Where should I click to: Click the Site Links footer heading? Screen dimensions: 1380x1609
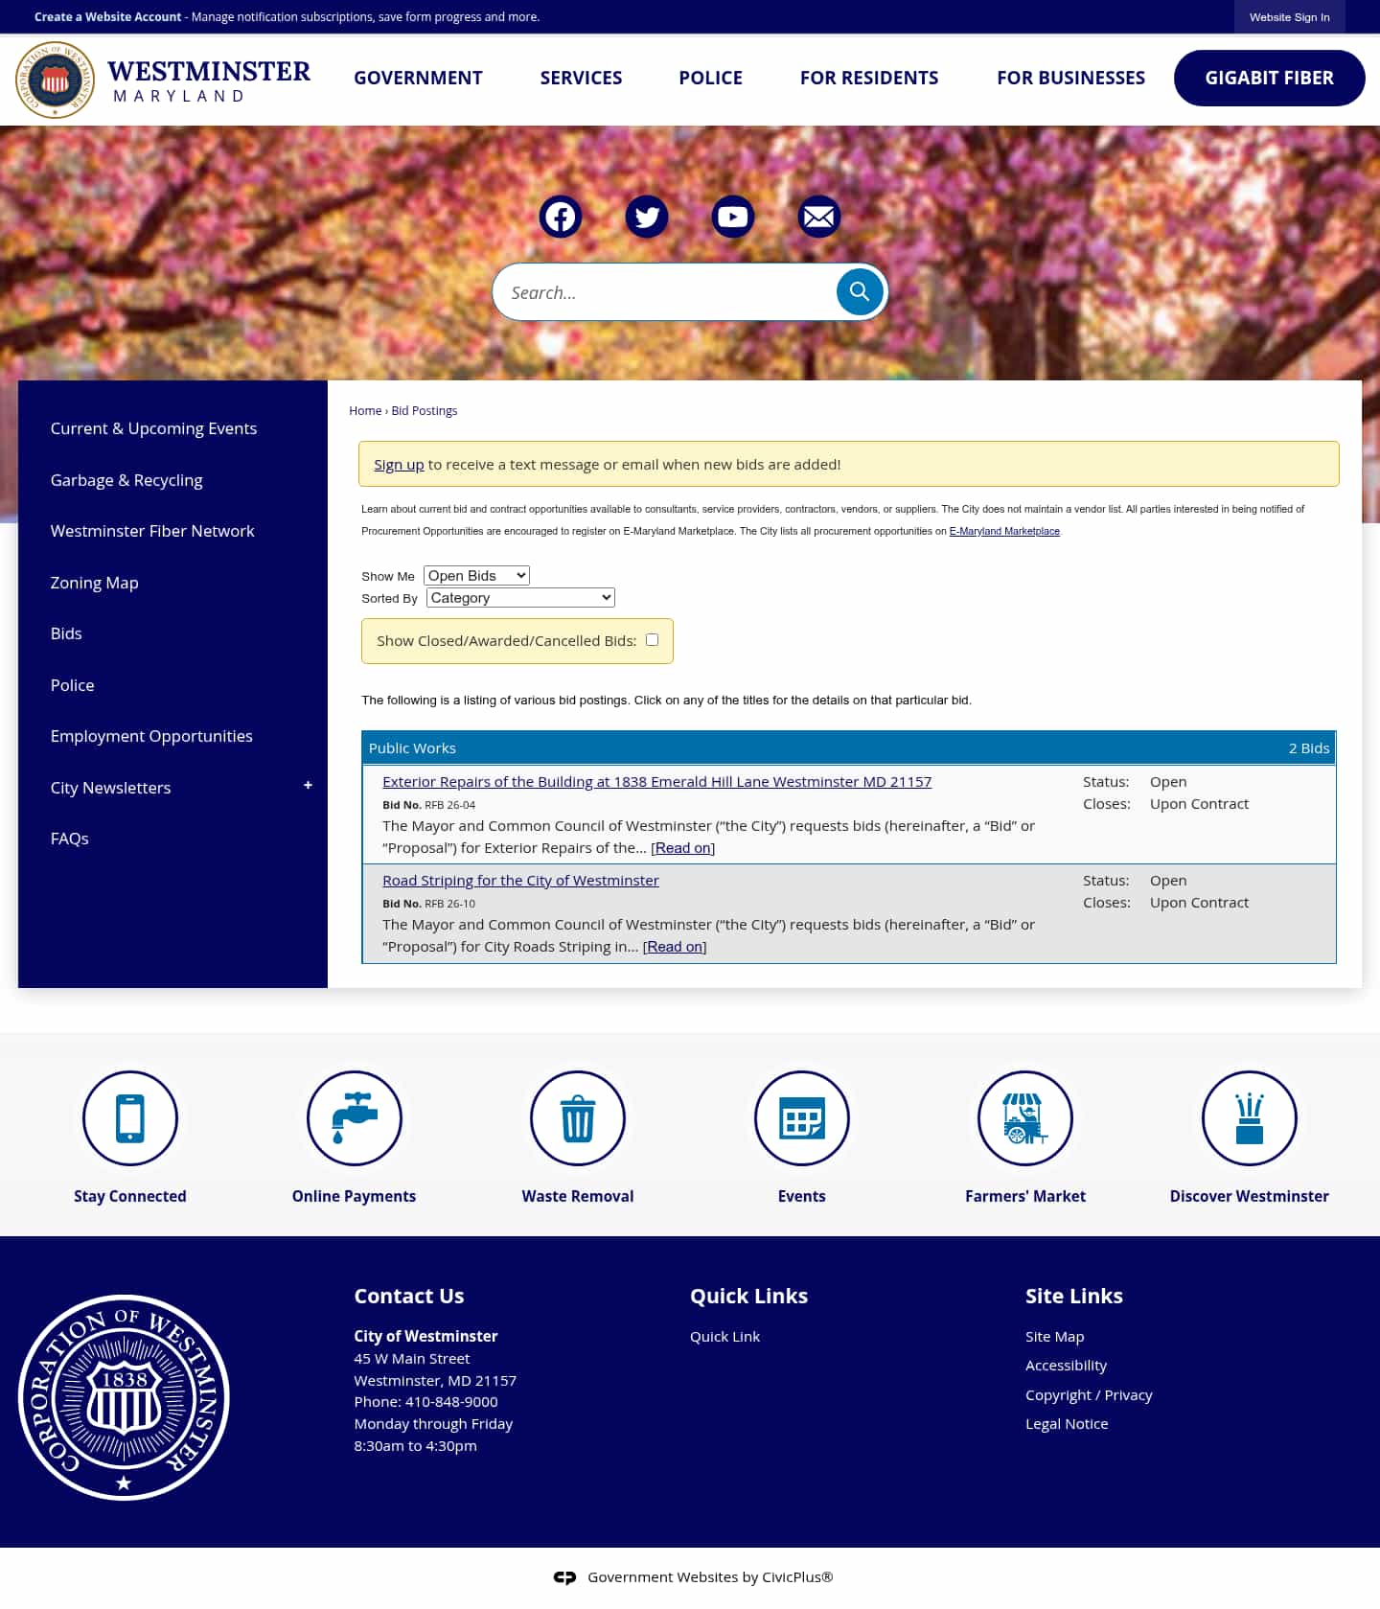(1074, 1297)
